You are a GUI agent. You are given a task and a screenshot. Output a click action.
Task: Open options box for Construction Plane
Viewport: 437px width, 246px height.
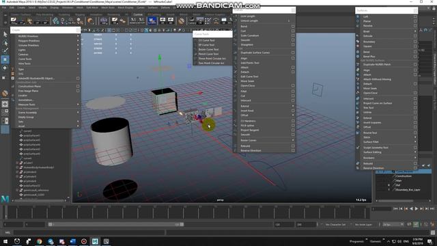click(x=78, y=86)
